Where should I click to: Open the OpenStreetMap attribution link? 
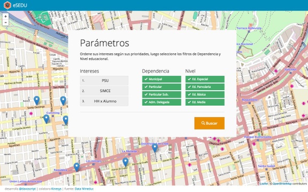click(282, 183)
